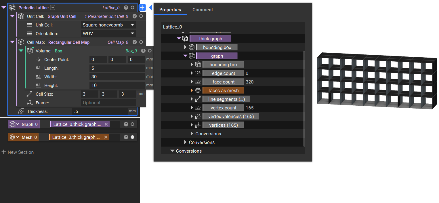439x203 pixels.
Task: Expand the faces as mesh property
Action: [x=192, y=90]
